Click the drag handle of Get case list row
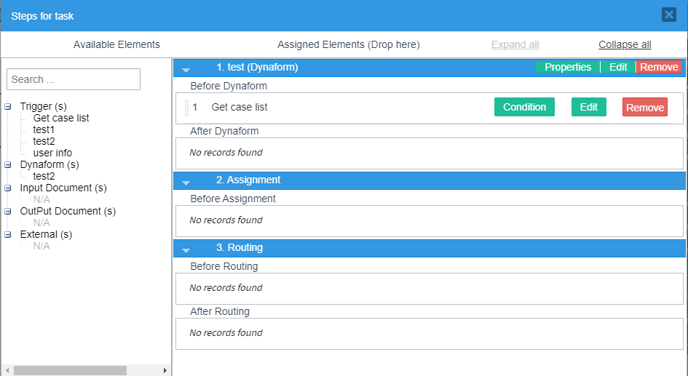 186,108
